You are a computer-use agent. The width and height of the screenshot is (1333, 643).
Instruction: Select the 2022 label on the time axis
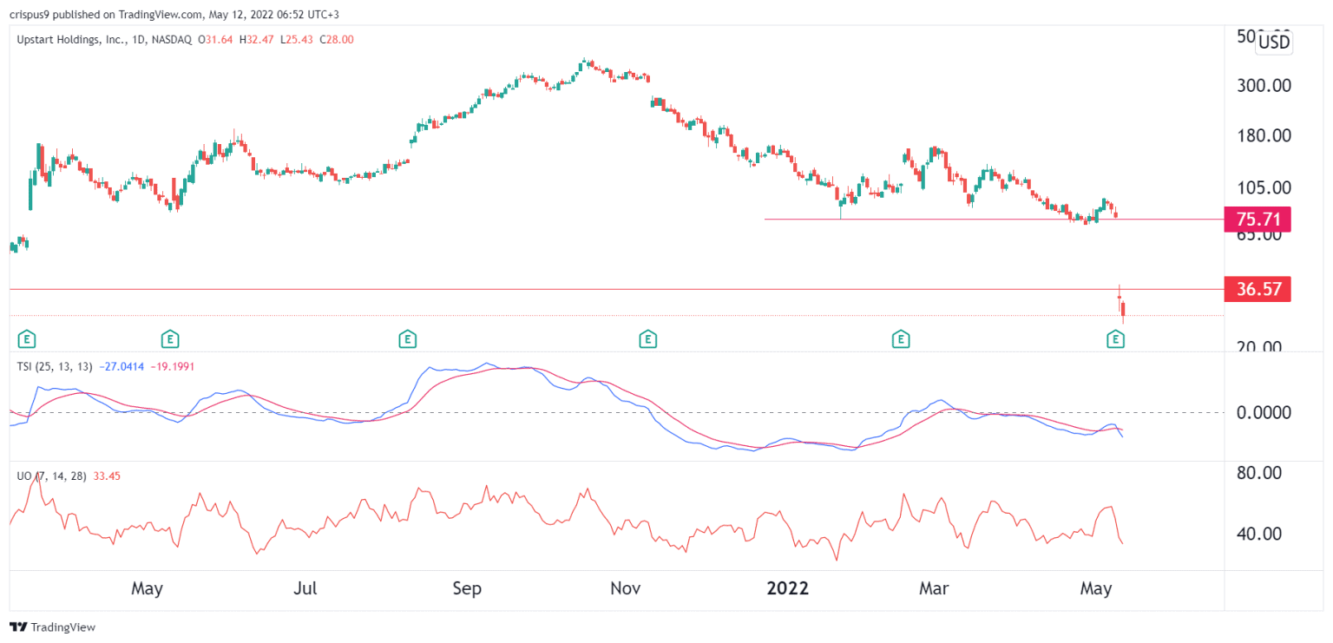787,588
